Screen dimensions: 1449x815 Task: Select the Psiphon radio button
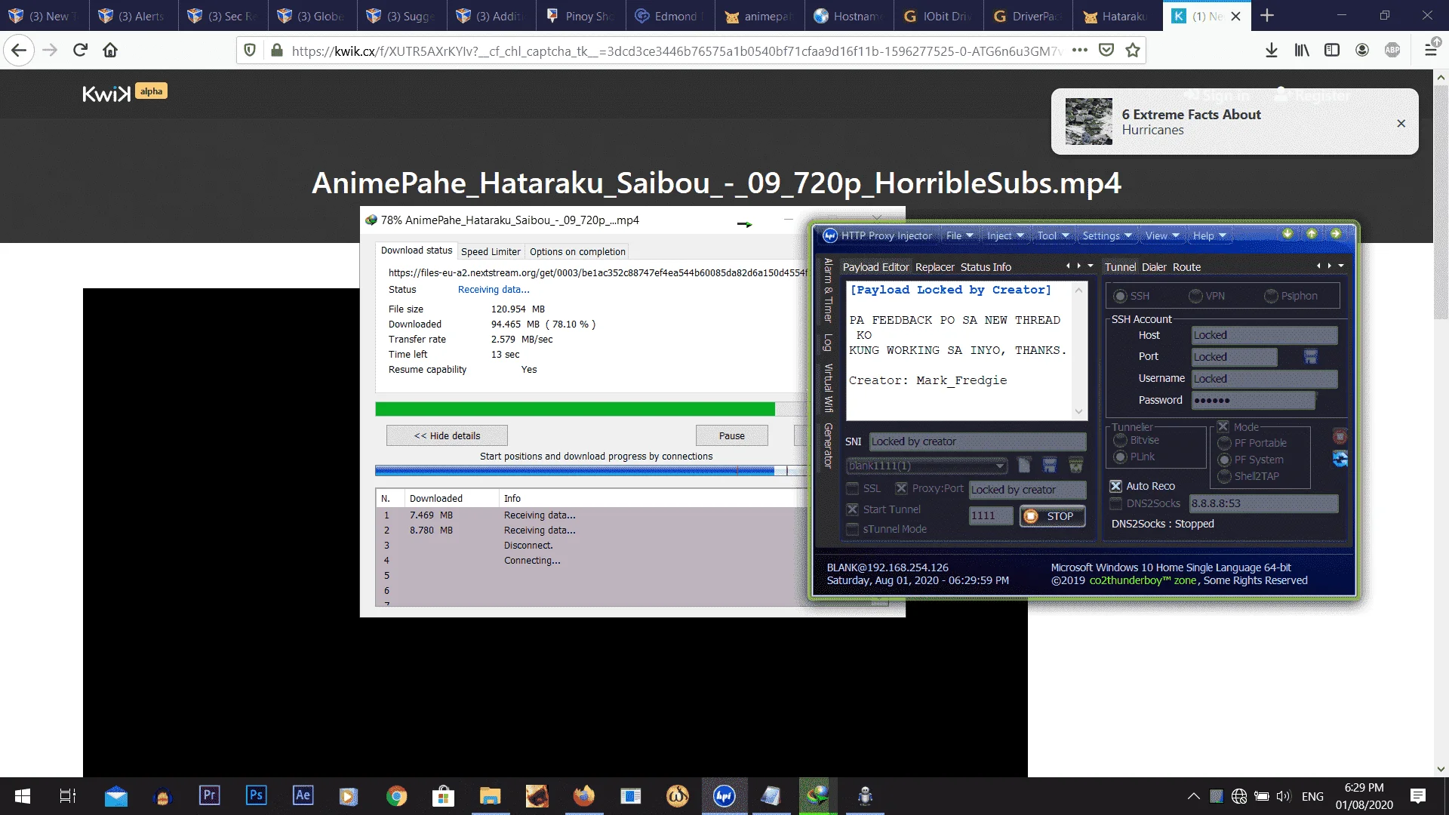click(1271, 296)
